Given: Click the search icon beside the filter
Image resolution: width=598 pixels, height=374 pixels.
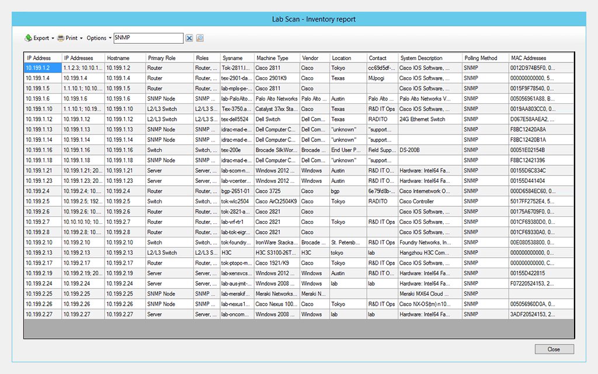Looking at the screenshot, I should (x=200, y=38).
